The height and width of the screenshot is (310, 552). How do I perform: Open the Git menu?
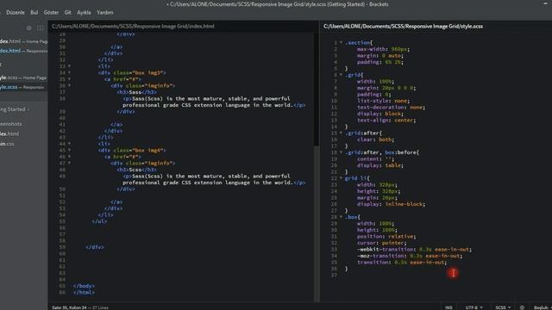pyautogui.click(x=67, y=12)
